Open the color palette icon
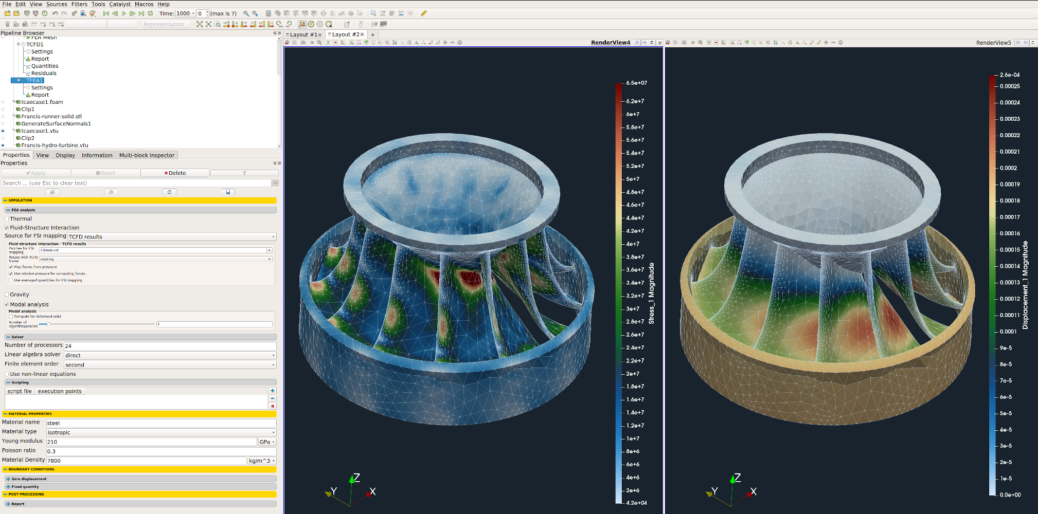Screen dimensions: 1038x514 pyautogui.click(x=93, y=13)
